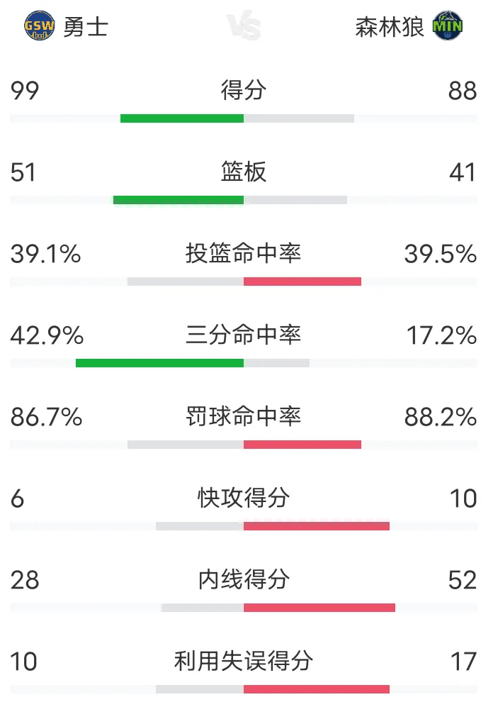Click the Timberwolves 内线得分 value 52
The image size is (498, 702).
463,580
